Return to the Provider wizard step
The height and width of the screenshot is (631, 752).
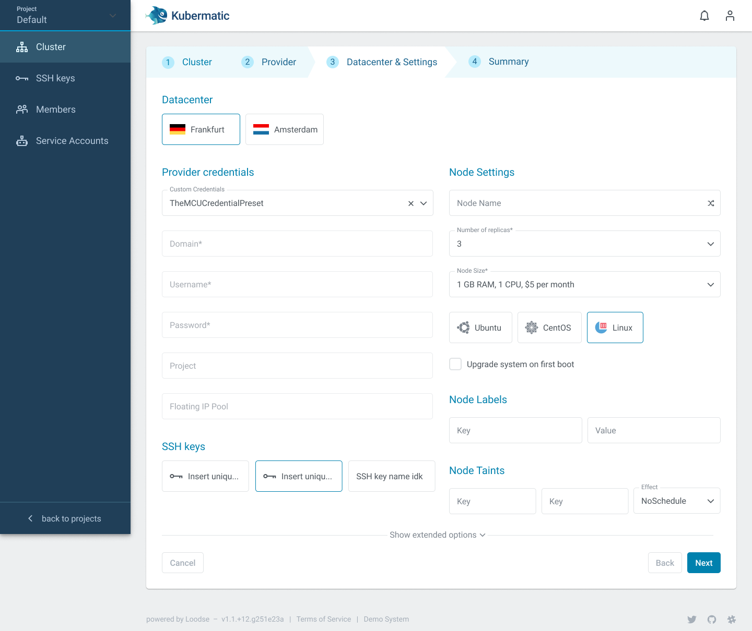pos(268,62)
